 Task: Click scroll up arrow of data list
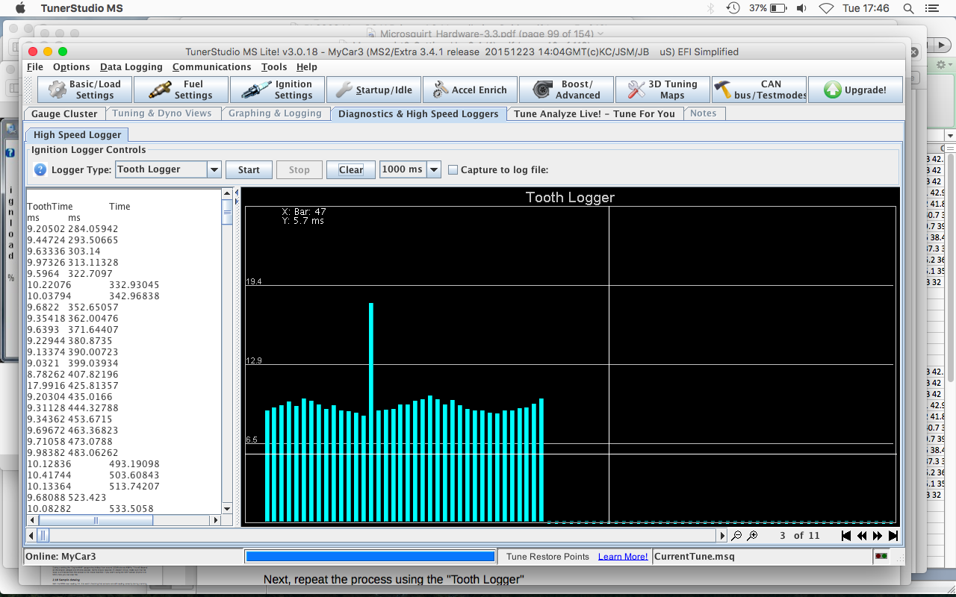[x=227, y=194]
